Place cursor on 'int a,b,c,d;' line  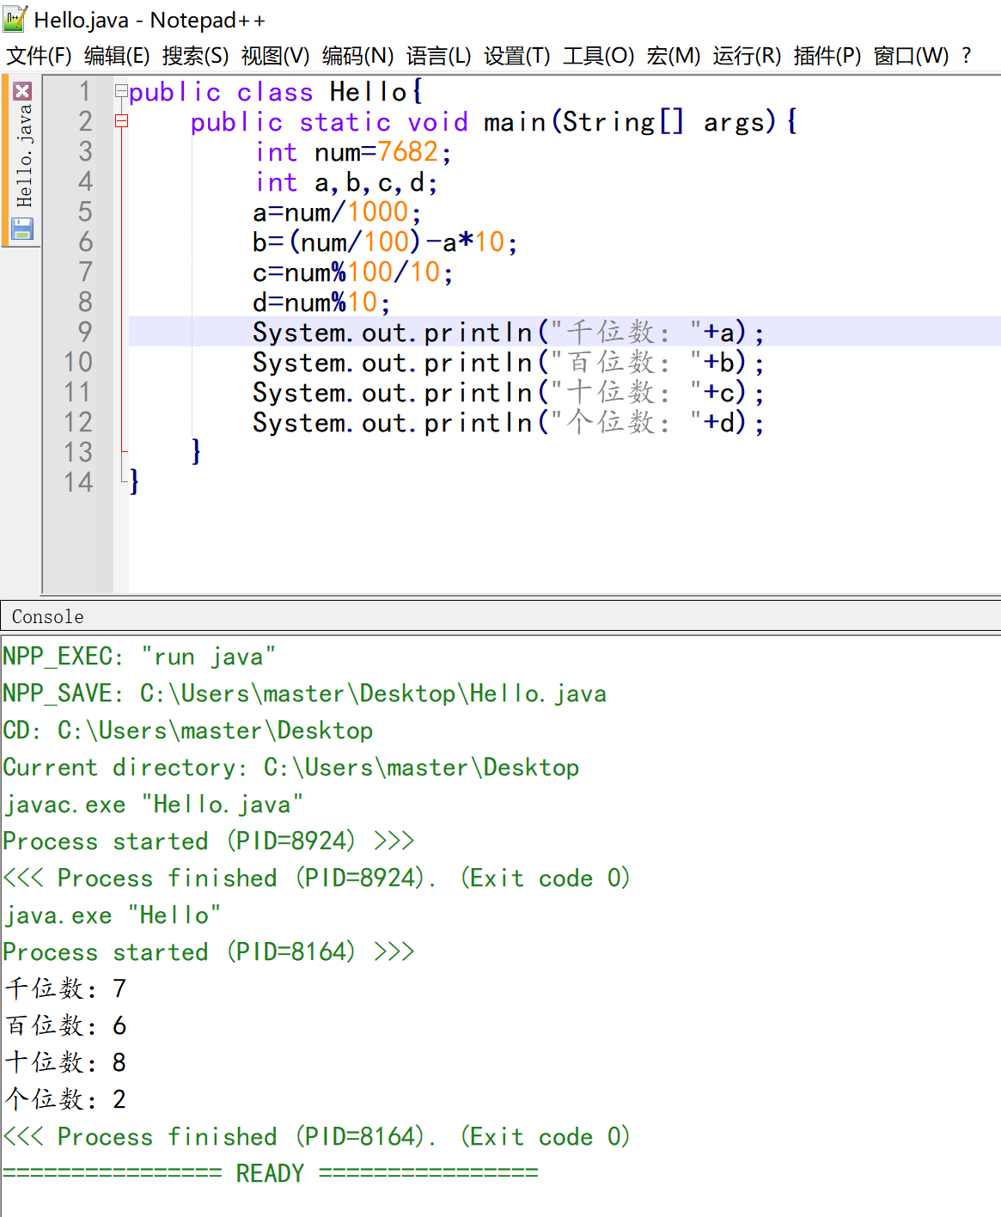346,182
